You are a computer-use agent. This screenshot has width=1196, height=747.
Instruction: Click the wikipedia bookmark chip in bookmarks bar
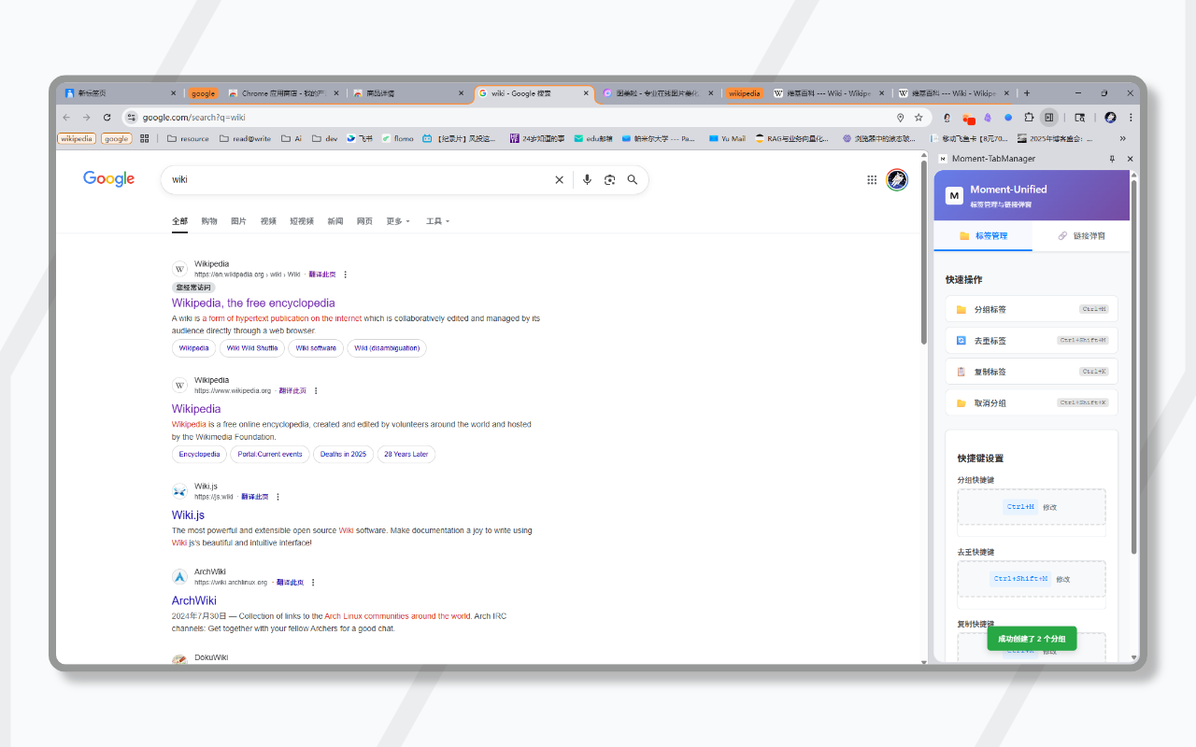tap(77, 138)
